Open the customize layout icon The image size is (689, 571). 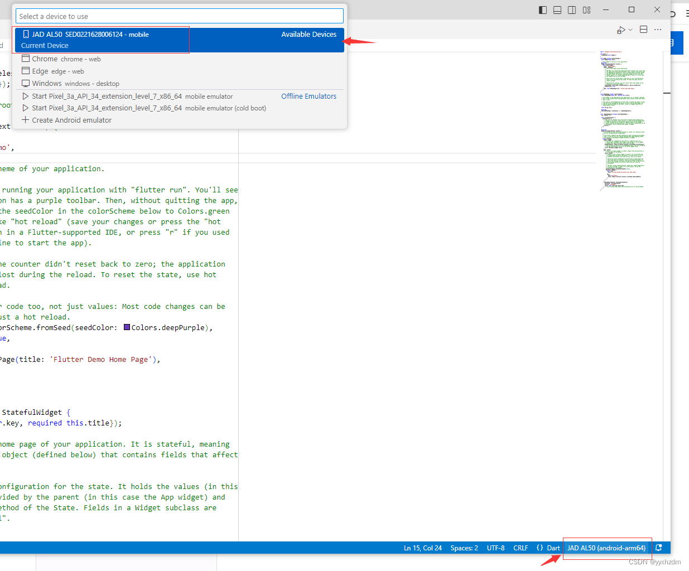pyautogui.click(x=586, y=9)
